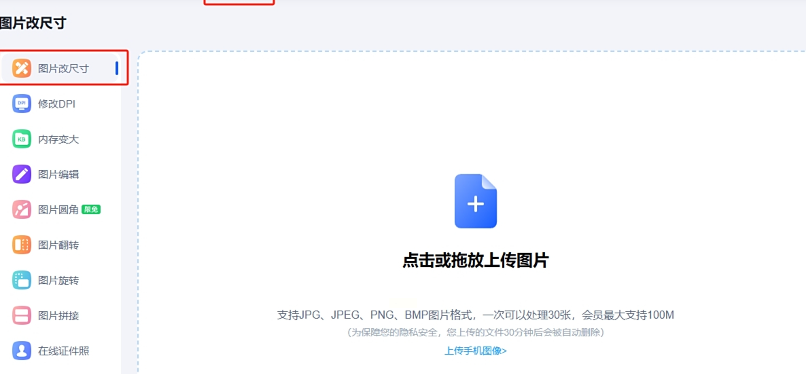Viewport: 806px width, 374px height.
Task: Click the pink 图片圆角 icon
Action: click(21, 209)
